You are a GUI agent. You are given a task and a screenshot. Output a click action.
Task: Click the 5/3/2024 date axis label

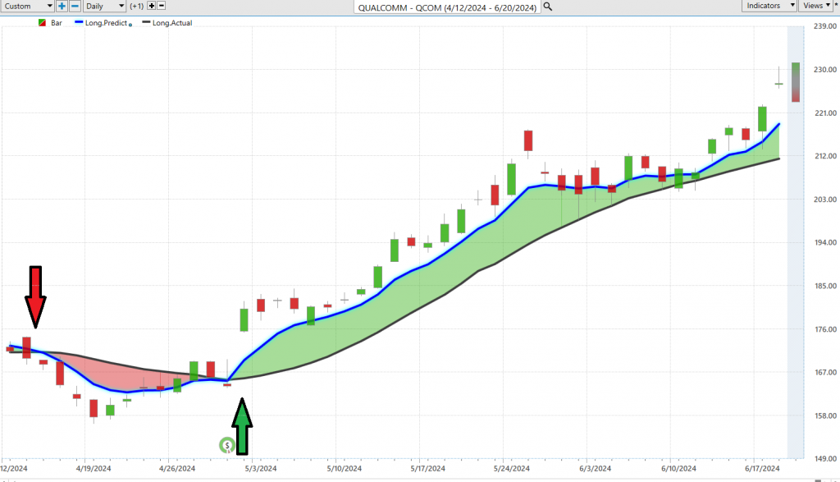pyautogui.click(x=261, y=469)
